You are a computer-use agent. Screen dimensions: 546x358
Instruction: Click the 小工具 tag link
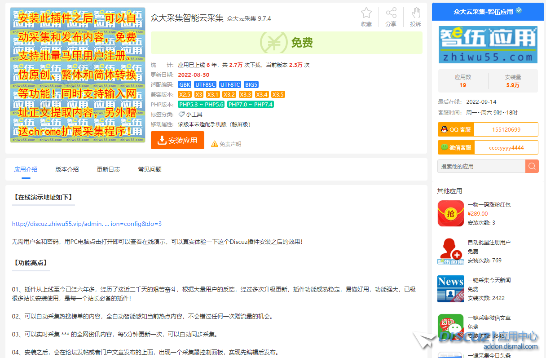coord(194,115)
